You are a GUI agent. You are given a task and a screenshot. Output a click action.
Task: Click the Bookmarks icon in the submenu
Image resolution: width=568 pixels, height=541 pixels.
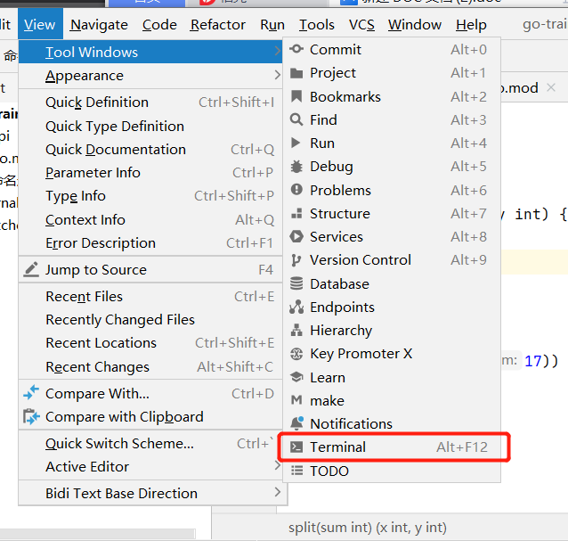pos(296,97)
